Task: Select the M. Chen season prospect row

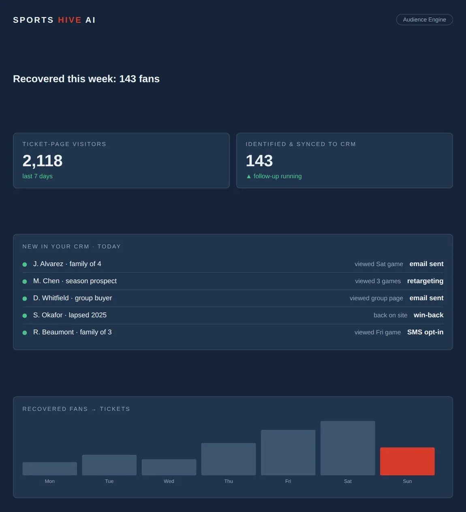Action: click(x=233, y=281)
